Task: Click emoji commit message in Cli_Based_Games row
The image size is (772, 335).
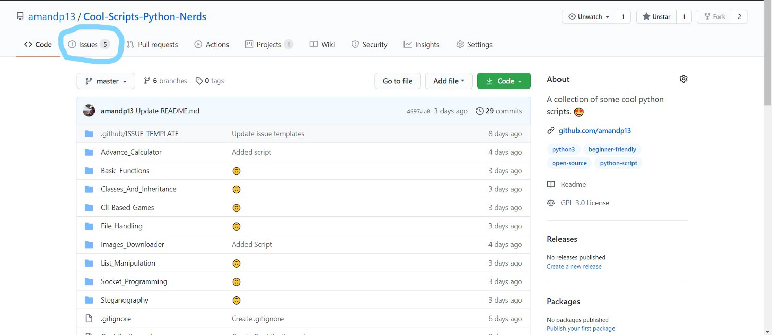Action: [236, 208]
